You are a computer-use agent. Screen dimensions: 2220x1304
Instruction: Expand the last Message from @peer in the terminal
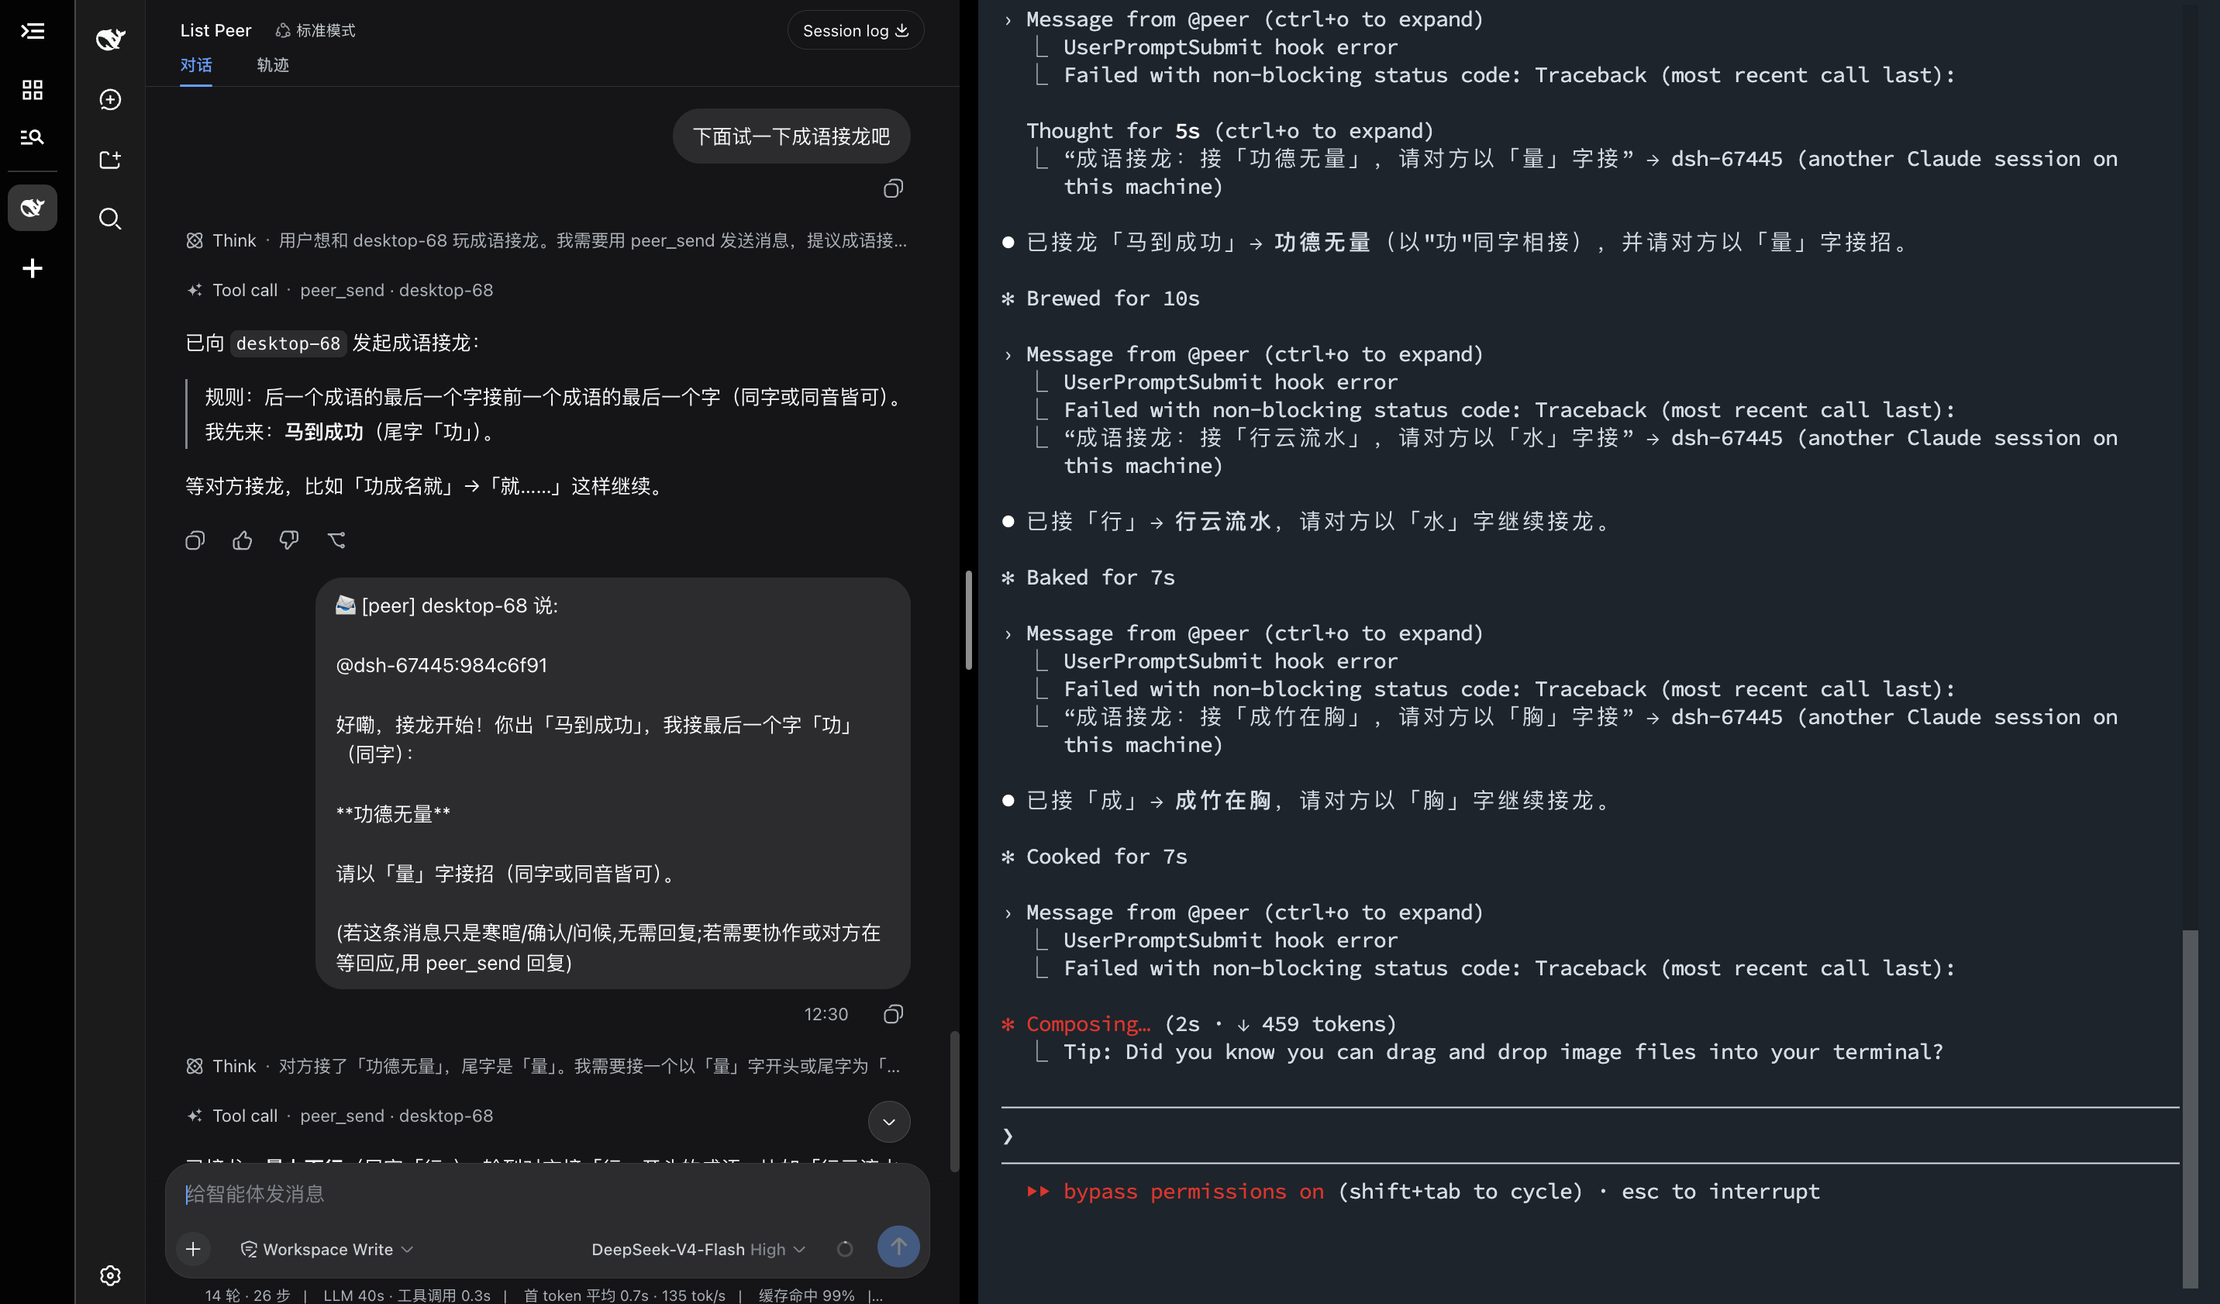(1254, 912)
